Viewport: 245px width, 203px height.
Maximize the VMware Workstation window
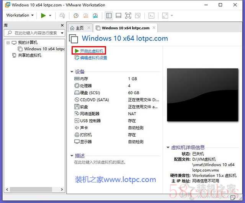[220, 5]
